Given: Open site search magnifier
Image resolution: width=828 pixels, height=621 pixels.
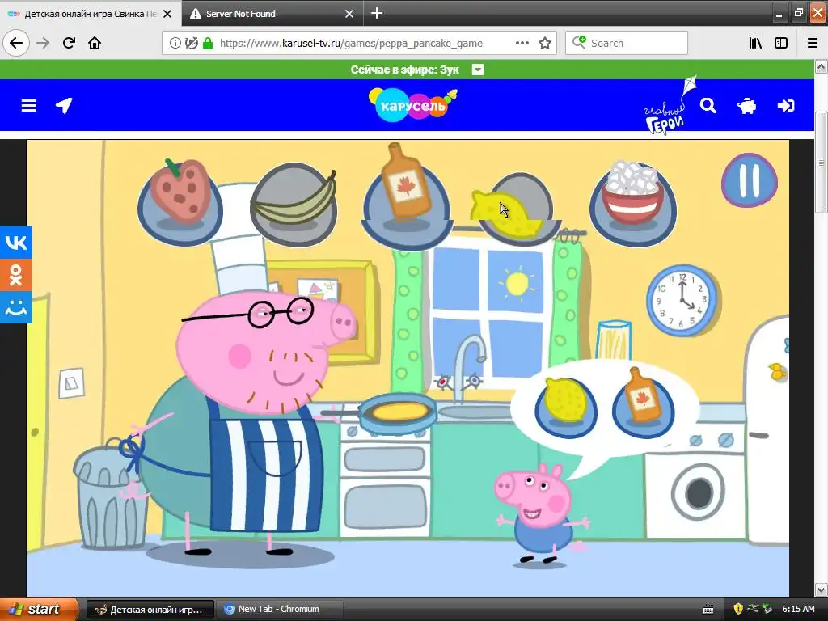Looking at the screenshot, I should click(x=708, y=106).
